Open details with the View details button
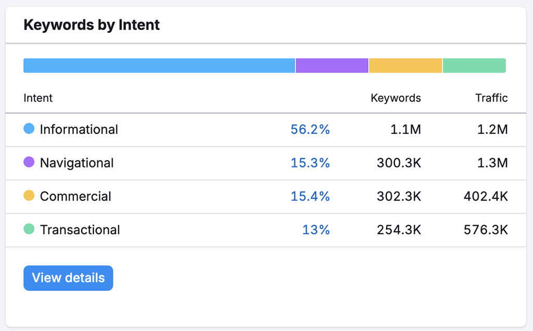Screen dimensions: 533x331 [x=68, y=277]
